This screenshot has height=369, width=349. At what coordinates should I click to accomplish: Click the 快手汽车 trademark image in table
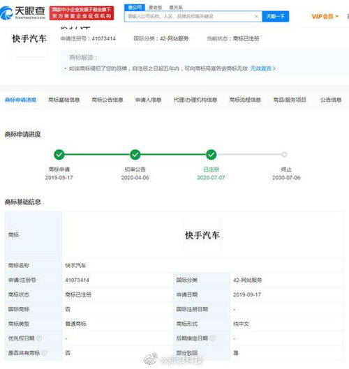(x=202, y=235)
